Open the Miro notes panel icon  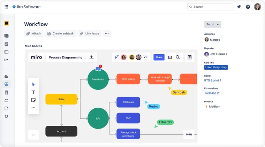[x=190, y=57]
